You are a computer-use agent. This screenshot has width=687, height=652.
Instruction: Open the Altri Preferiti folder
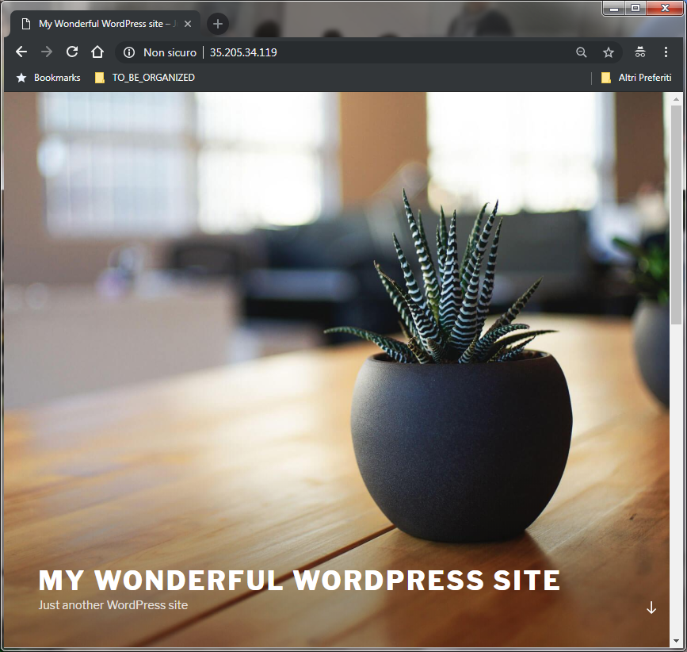tap(636, 78)
